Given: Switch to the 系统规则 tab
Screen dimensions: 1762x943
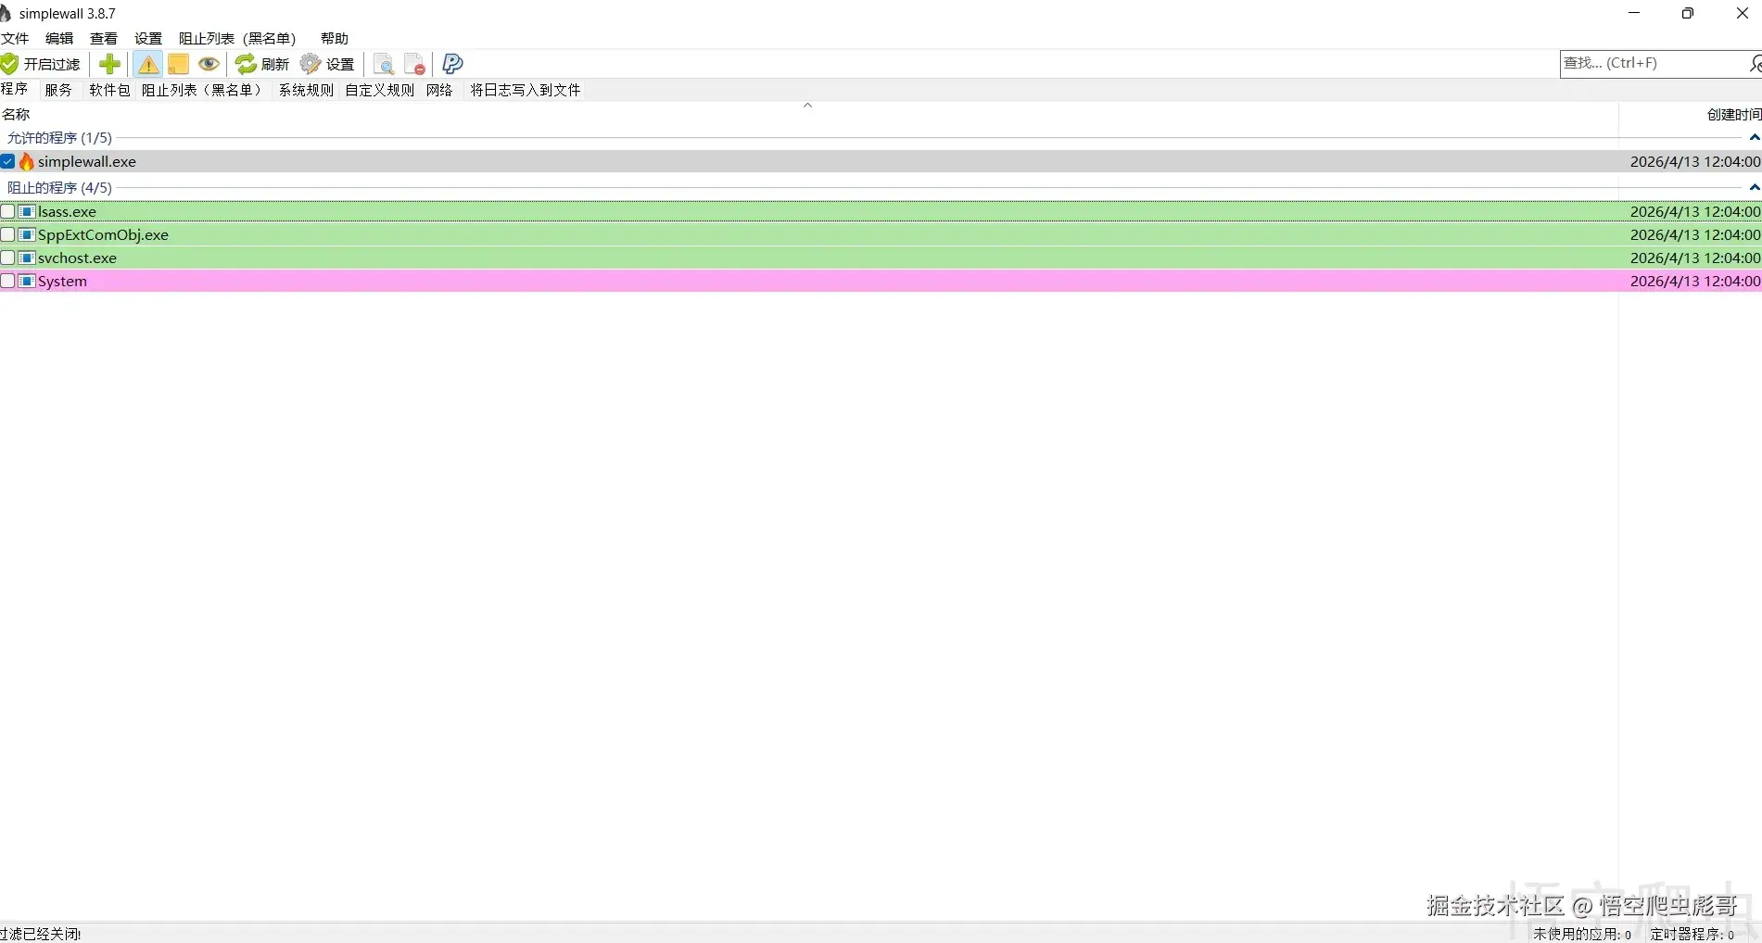Looking at the screenshot, I should (x=306, y=90).
